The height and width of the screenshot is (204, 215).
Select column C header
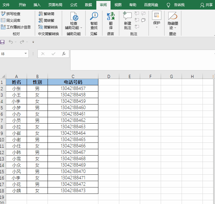[73, 76]
